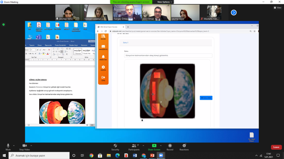
Task: Open Zoom Security options
Action: point(115,147)
